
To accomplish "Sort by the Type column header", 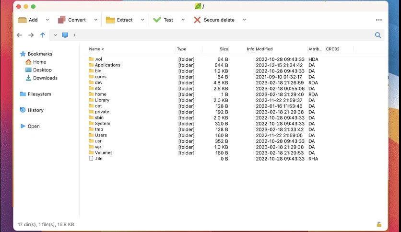I will pyautogui.click(x=182, y=49).
